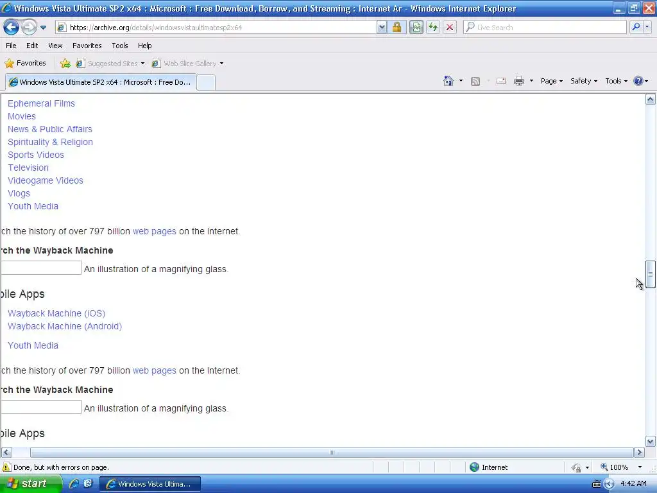
Task: Stop loading with red X icon
Action: click(450, 28)
